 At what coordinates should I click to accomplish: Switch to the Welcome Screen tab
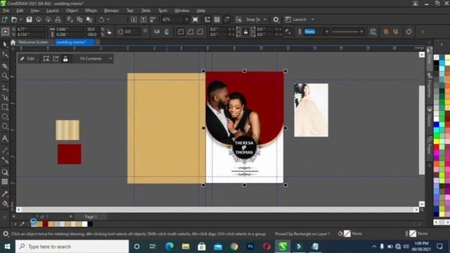33,42
